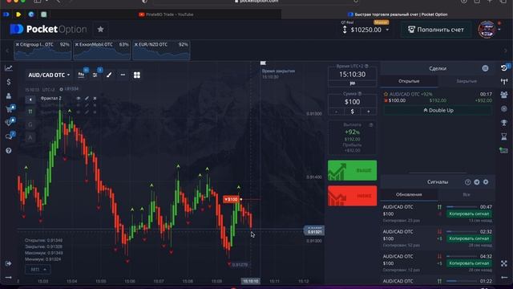
Task: Expand the profile avatar menu arrow
Action: coord(499,30)
